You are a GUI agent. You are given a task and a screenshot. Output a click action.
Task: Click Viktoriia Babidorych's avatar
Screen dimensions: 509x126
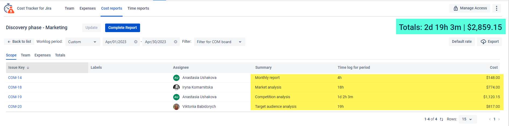click(x=176, y=106)
